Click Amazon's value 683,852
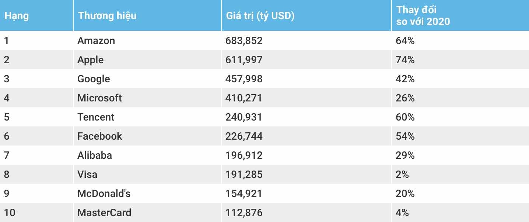Image resolution: width=529 pixels, height=222 pixels. point(244,40)
